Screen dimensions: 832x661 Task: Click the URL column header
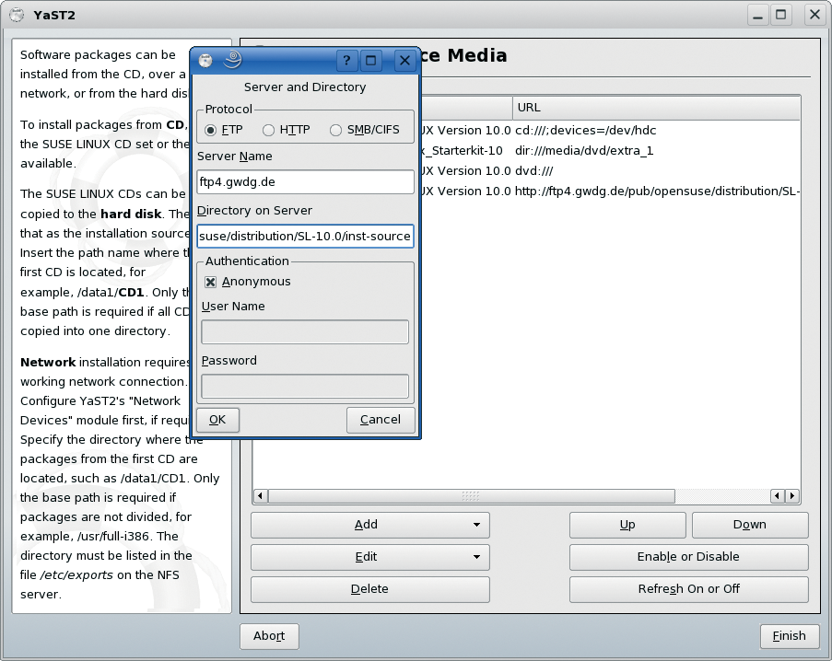pyautogui.click(x=656, y=108)
